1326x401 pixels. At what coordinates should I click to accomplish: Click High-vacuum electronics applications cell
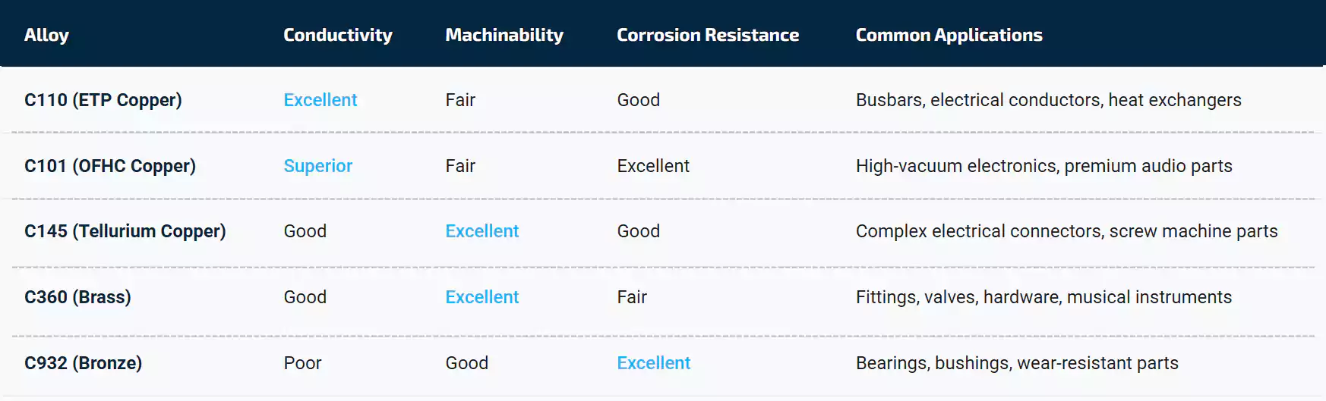coord(1044,166)
